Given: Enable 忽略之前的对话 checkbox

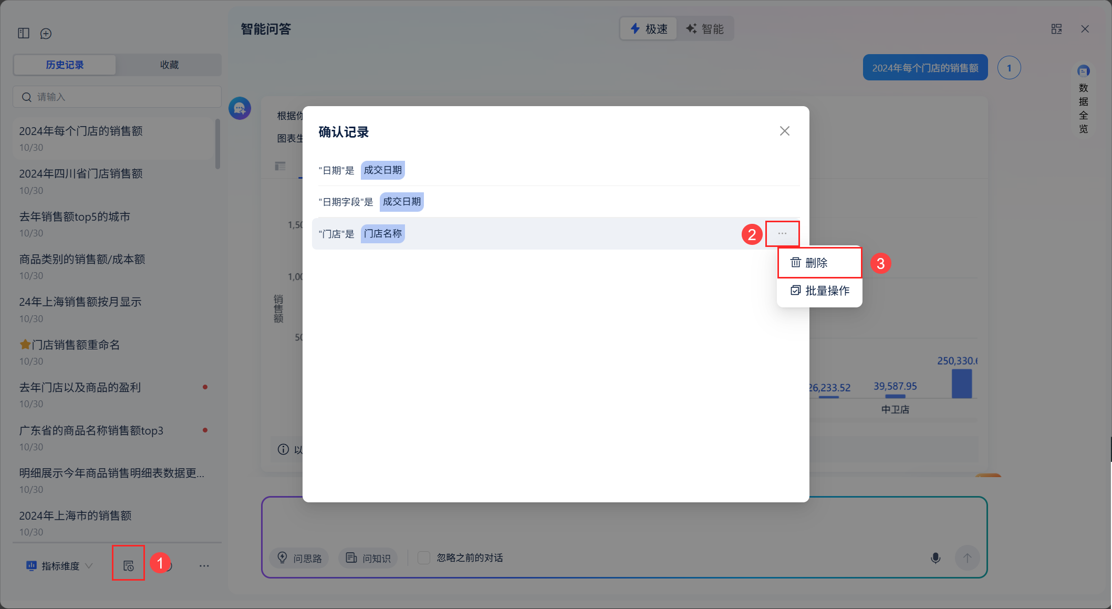Looking at the screenshot, I should [424, 558].
